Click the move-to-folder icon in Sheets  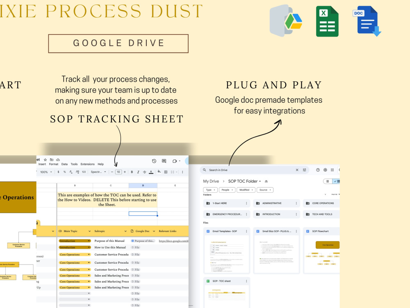coord(52,159)
